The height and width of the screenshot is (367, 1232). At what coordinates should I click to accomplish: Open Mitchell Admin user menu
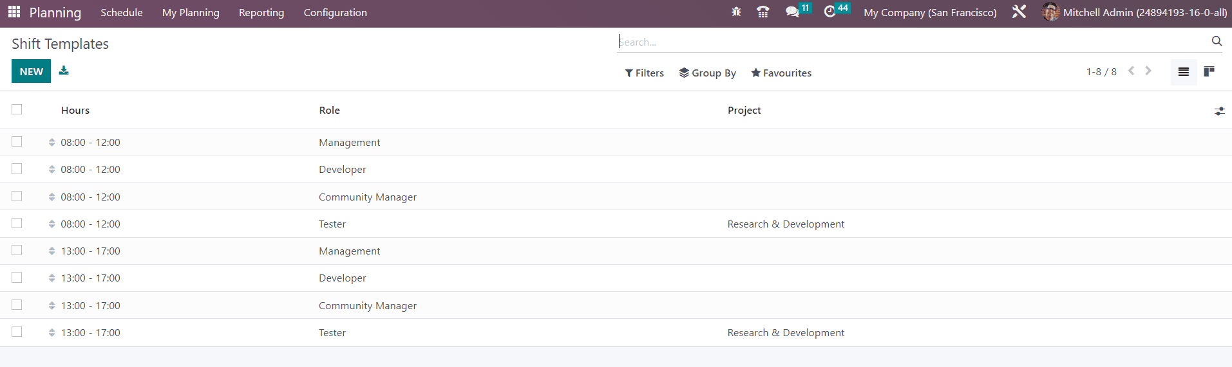(x=1134, y=12)
